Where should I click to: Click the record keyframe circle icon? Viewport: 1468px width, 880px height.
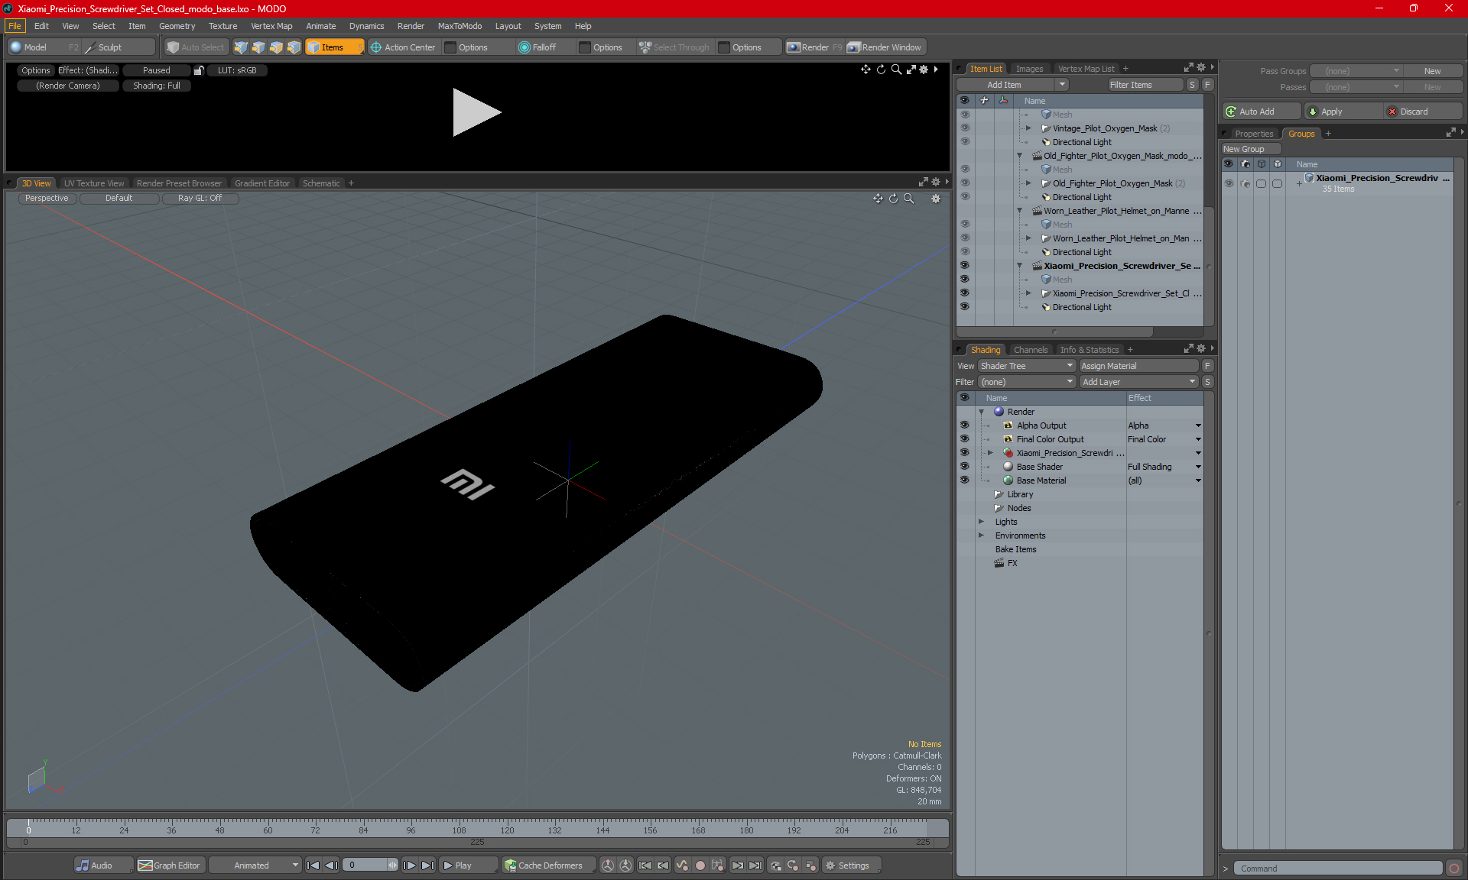click(700, 865)
